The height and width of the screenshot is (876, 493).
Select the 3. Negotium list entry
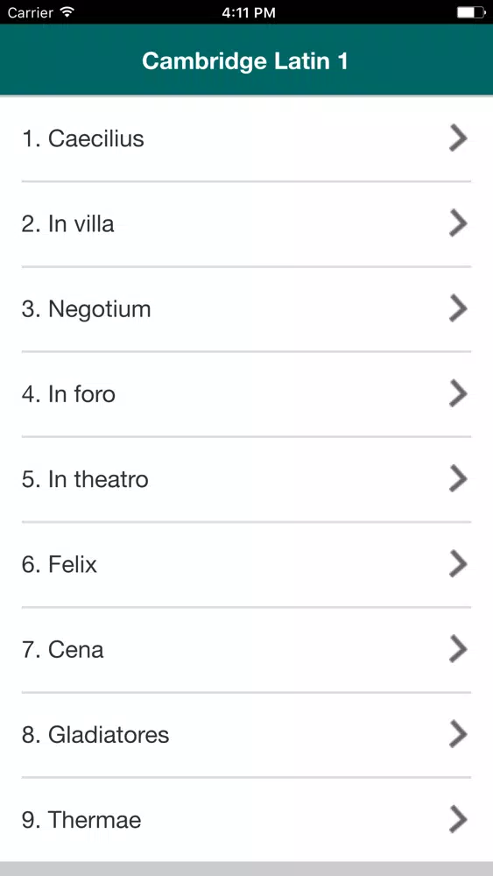point(246,309)
